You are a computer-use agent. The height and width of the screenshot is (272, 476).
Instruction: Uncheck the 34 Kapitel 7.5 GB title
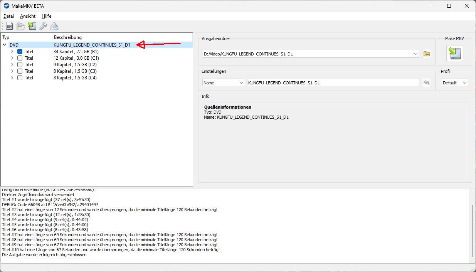20,52
